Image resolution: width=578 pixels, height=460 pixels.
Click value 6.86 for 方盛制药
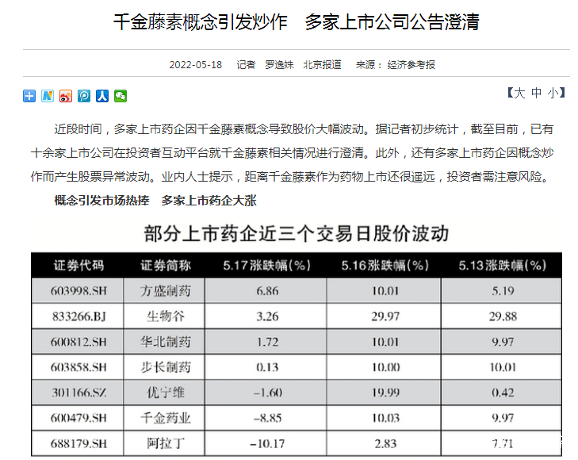[267, 291]
